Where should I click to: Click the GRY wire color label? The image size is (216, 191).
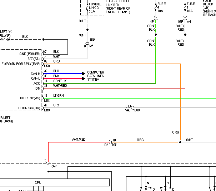click(56, 105)
